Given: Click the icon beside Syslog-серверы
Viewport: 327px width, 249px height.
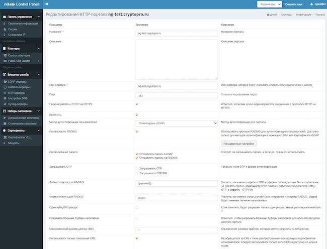Looking at the screenshot, I should click(x=5, y=104).
